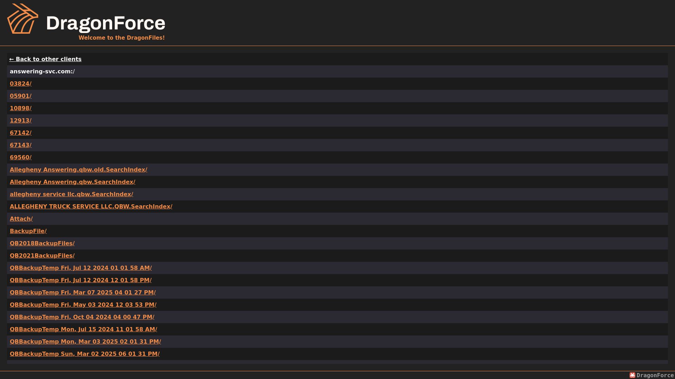
Task: Click the answering-svc.com:/ path text
Action: (x=42, y=71)
